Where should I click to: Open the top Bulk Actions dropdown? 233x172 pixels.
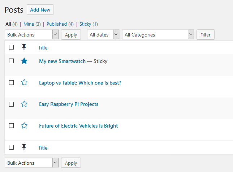(32, 35)
